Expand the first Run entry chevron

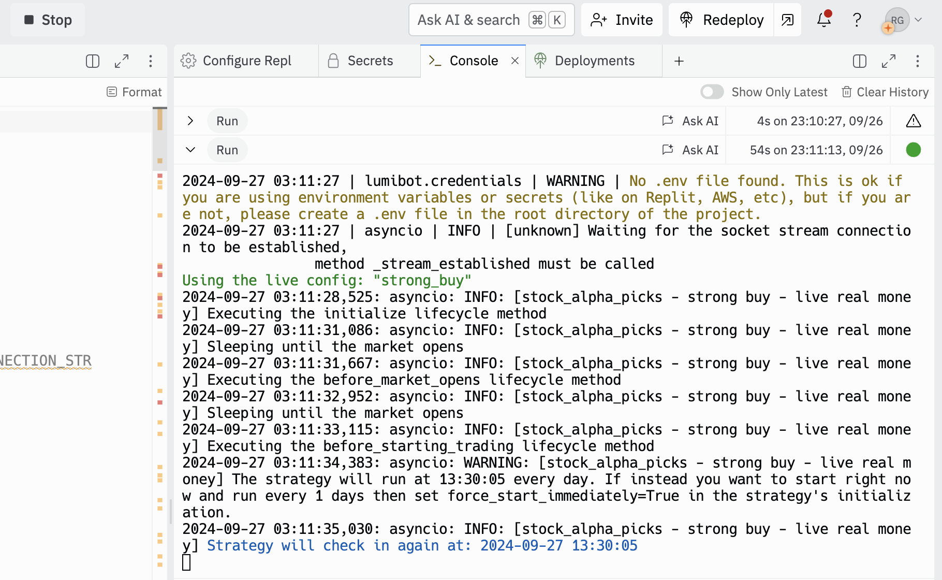point(190,121)
